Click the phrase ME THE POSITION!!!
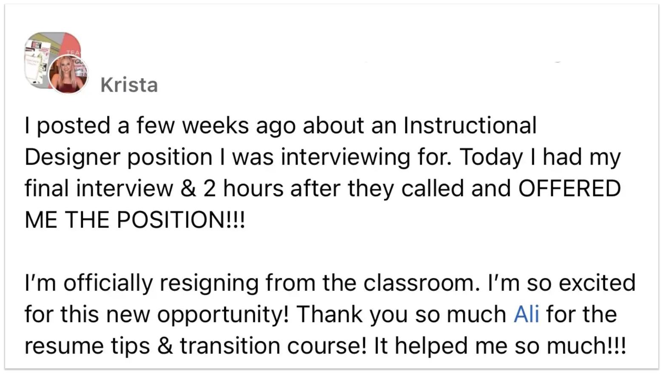The height and width of the screenshot is (376, 666). tap(135, 220)
